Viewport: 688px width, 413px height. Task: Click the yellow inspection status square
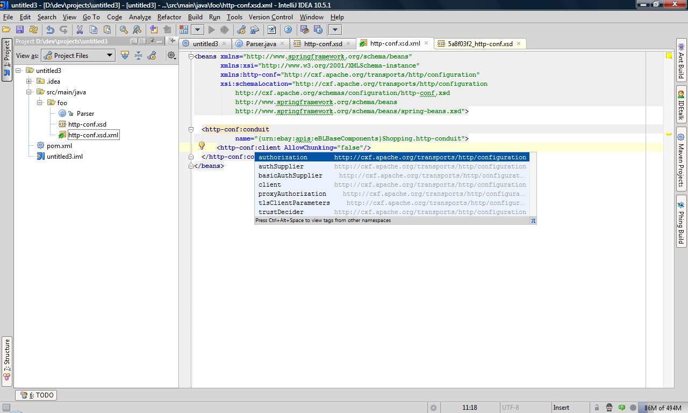[x=669, y=56]
